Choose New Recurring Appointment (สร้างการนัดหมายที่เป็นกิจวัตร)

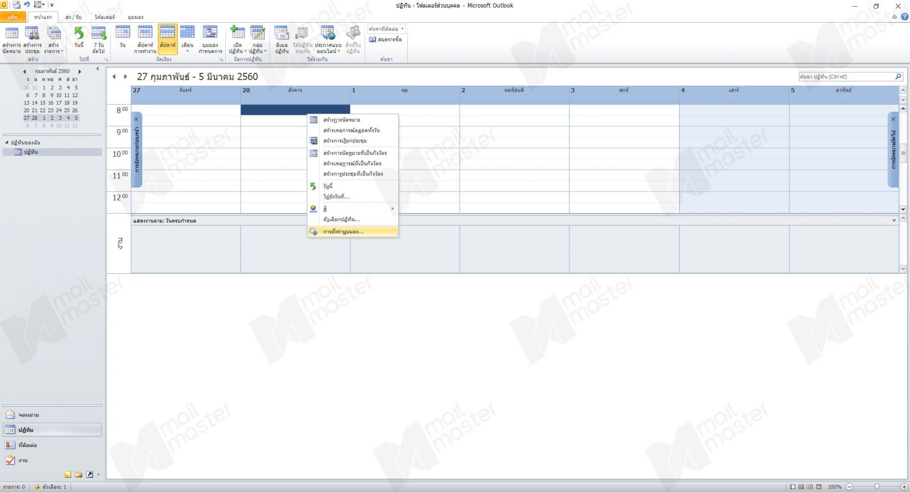pos(353,153)
